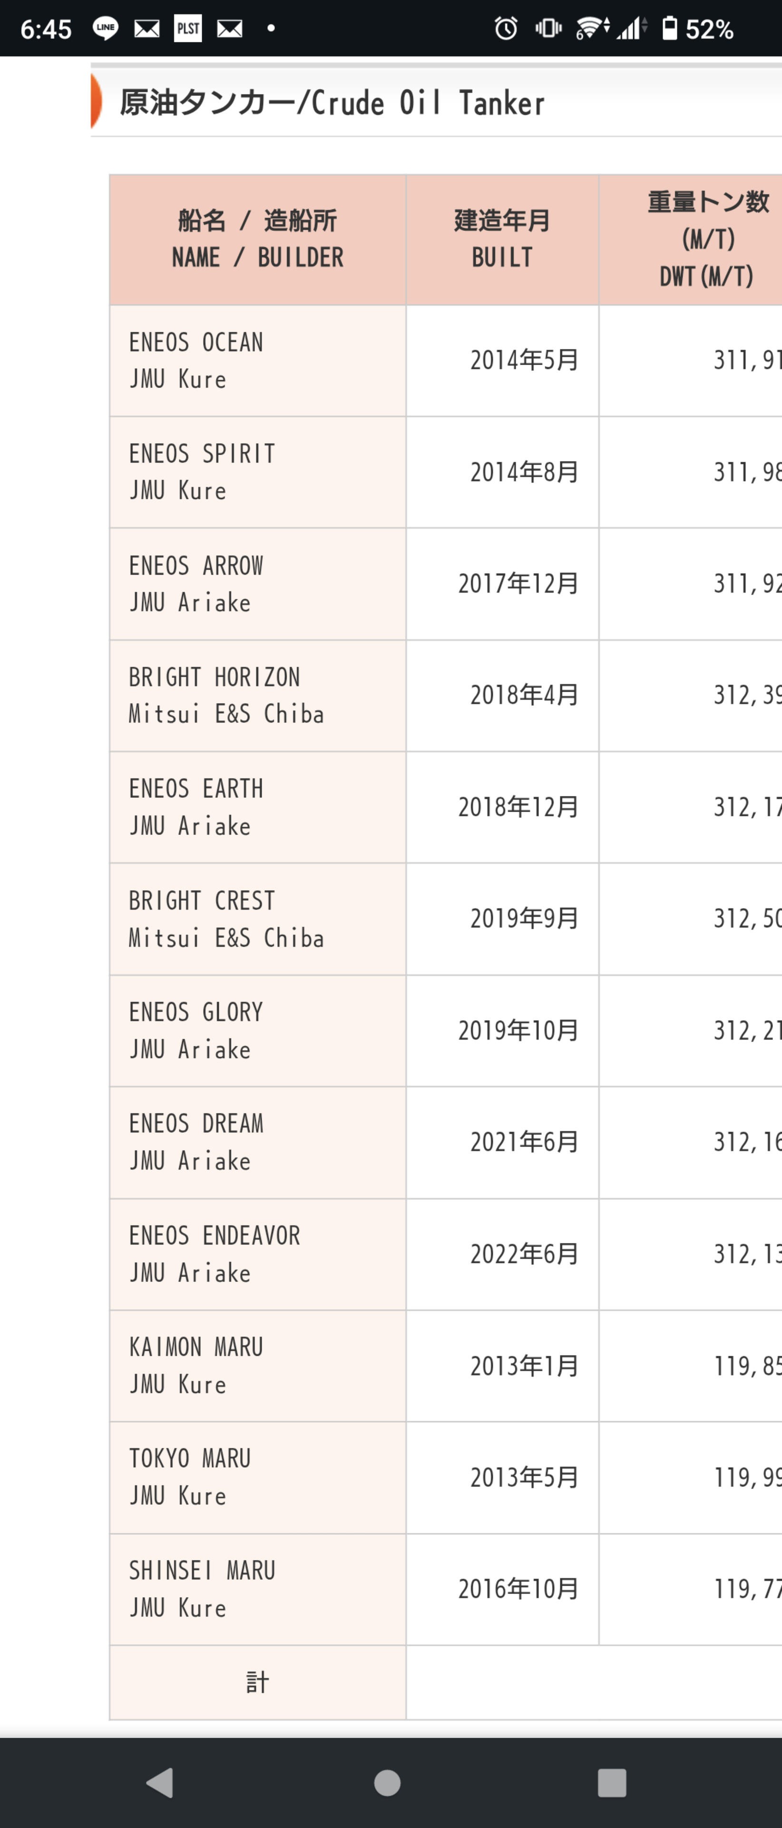Tap the Crude Oil Tanker section heading

(x=332, y=103)
